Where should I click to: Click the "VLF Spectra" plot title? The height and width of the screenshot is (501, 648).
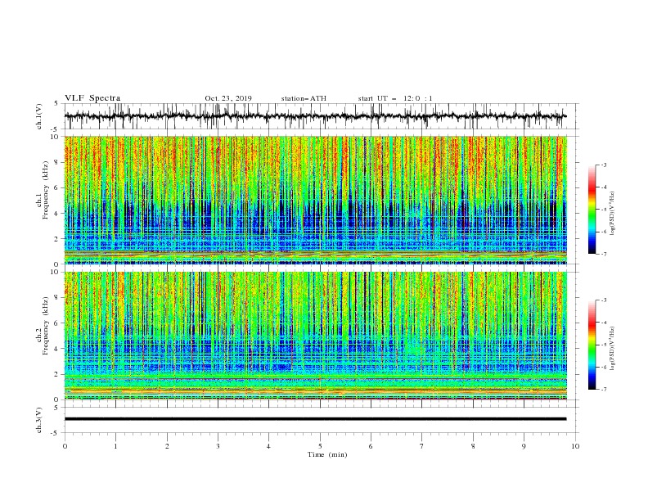click(92, 98)
